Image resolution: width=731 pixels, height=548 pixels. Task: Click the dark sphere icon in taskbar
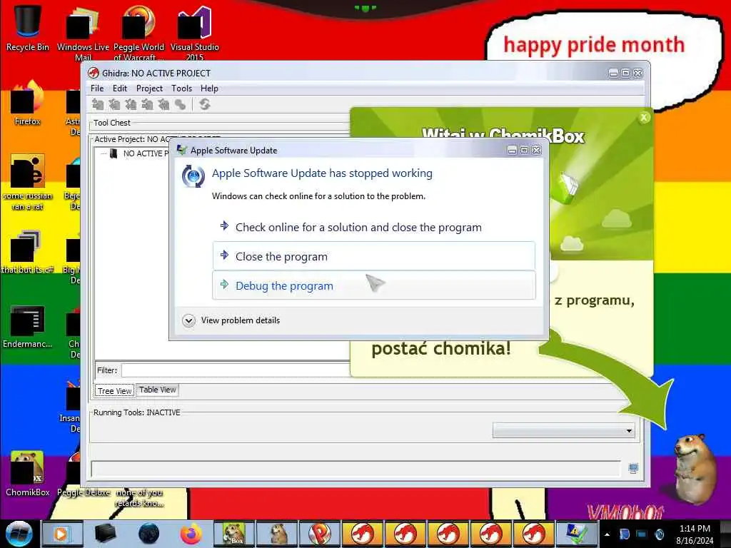[x=148, y=534]
